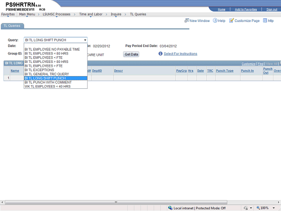281x211 pixels.
Task: Click the http table icon
Action: coord(265,21)
